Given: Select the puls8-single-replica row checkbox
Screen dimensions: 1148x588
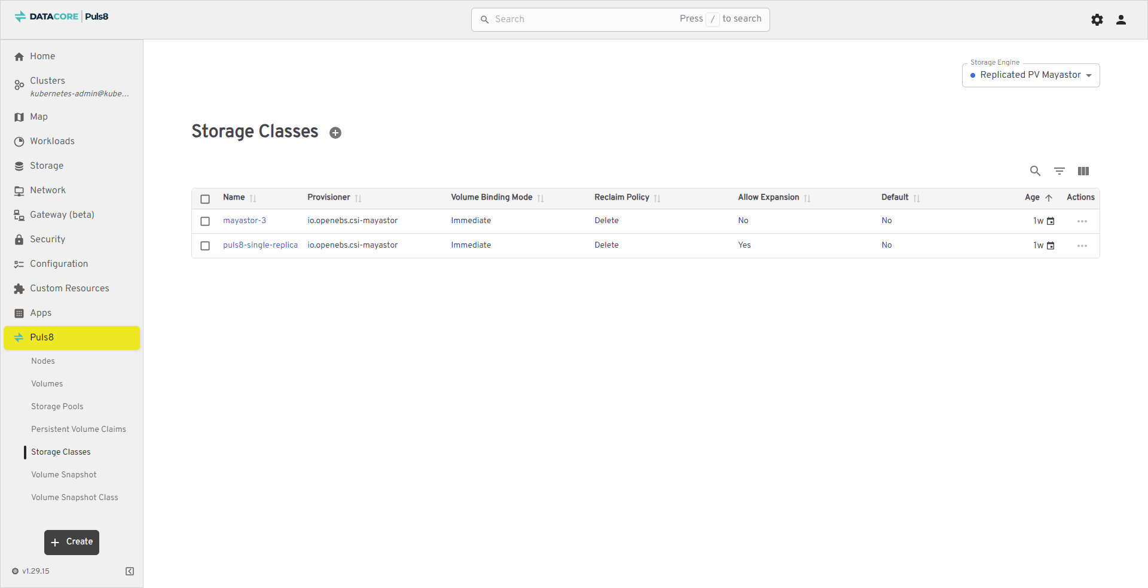Looking at the screenshot, I should [205, 246].
